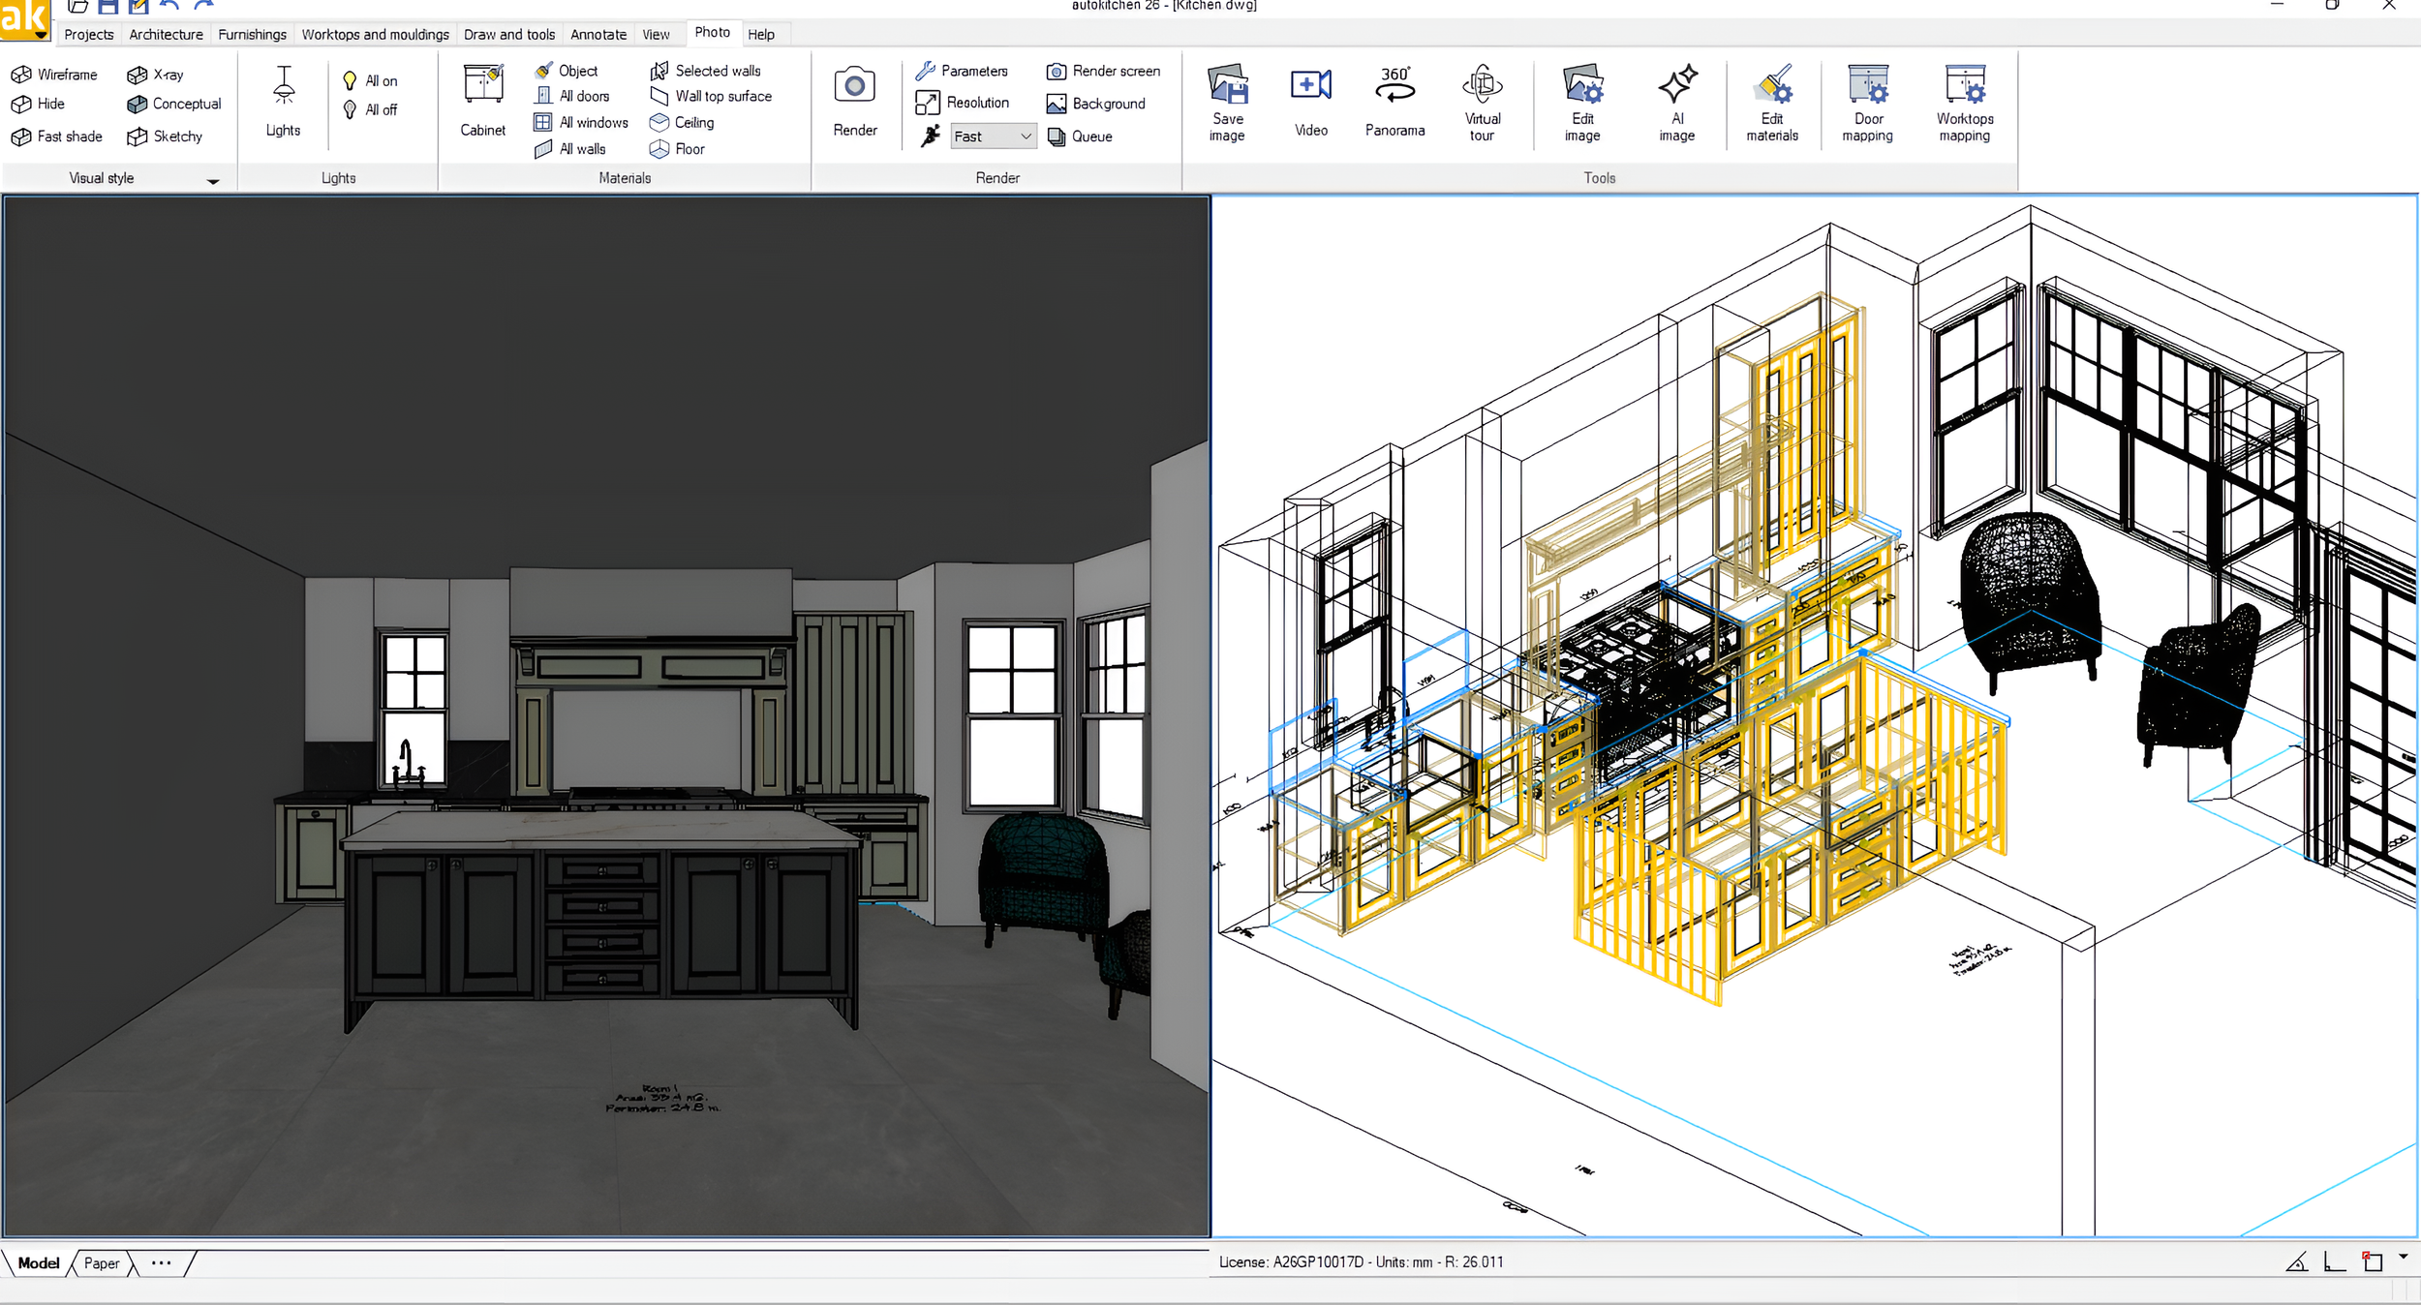
Task: Select the Wireframe visual style
Action: coord(54,75)
